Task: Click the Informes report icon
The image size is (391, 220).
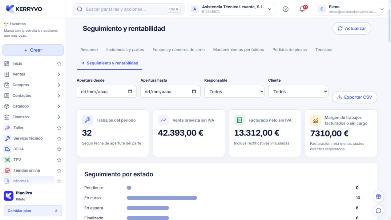Action: [7, 181]
